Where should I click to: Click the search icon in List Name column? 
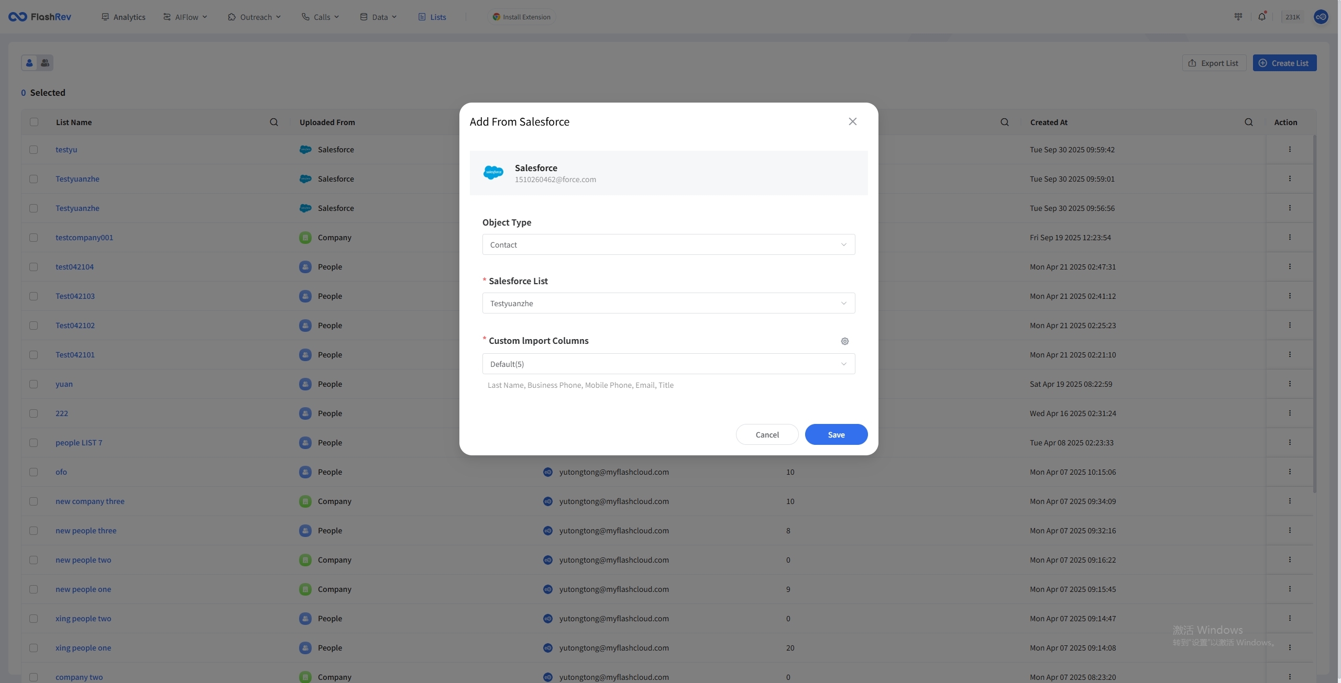273,122
